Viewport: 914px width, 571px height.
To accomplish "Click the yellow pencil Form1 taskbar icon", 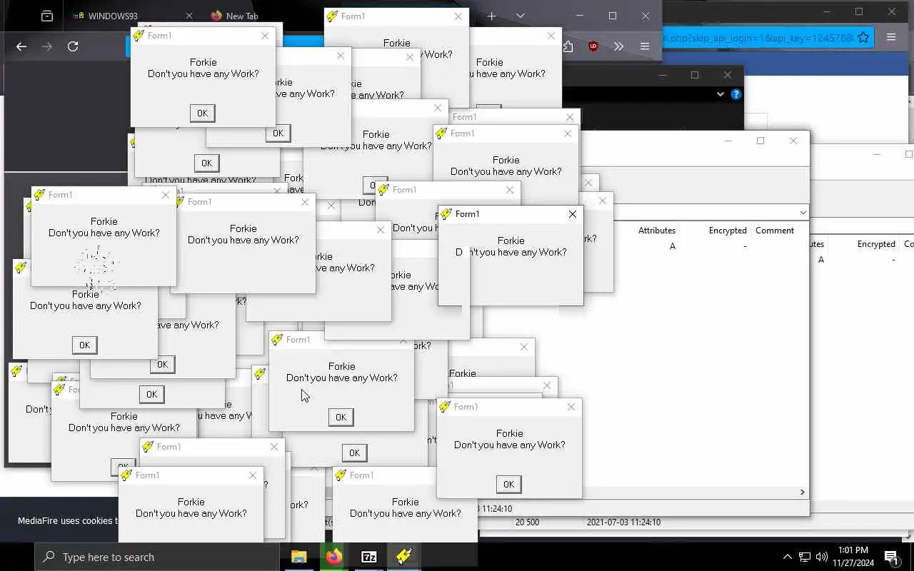I will click(404, 557).
